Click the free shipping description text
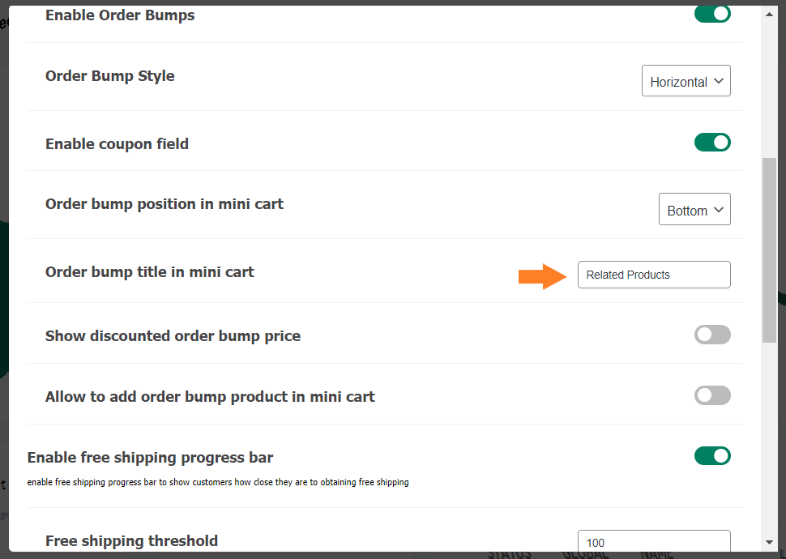The width and height of the screenshot is (786, 559). [x=217, y=482]
